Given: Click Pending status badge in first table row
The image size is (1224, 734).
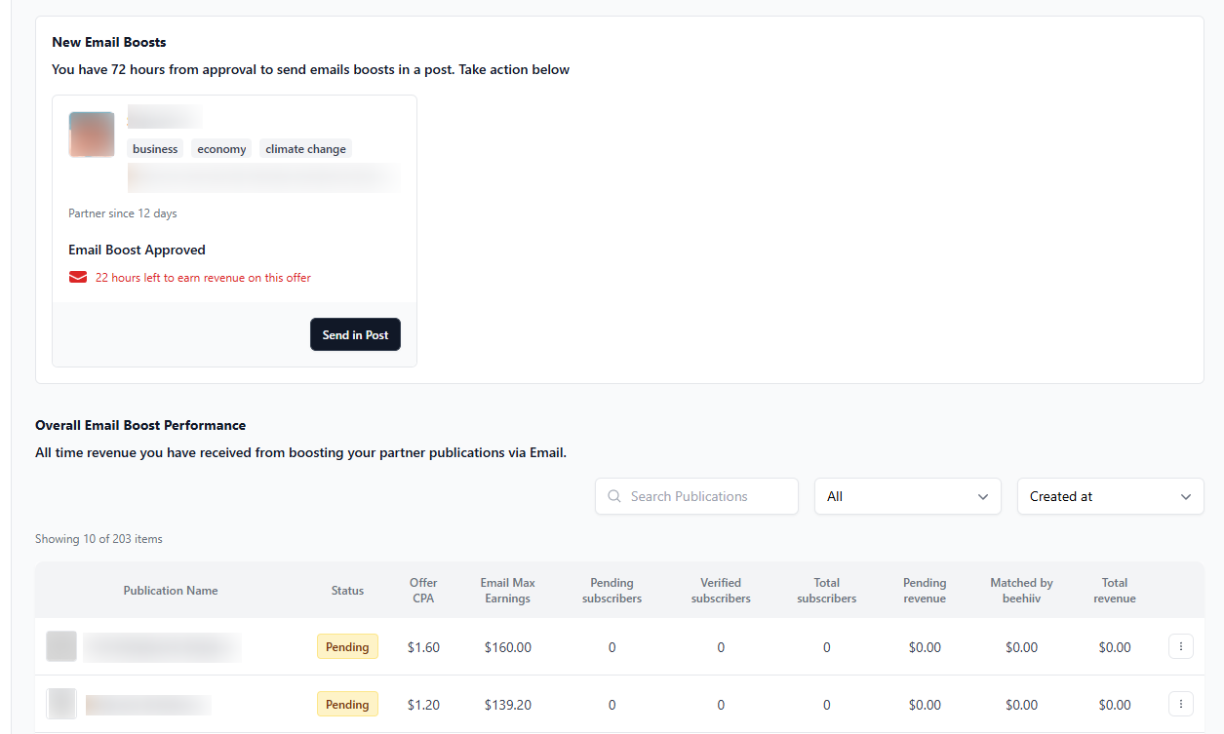Looking at the screenshot, I should pyautogui.click(x=347, y=646).
